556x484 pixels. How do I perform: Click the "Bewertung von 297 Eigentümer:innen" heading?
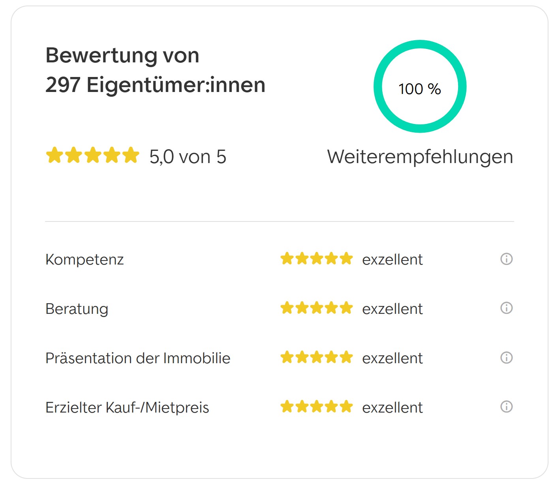coord(155,70)
